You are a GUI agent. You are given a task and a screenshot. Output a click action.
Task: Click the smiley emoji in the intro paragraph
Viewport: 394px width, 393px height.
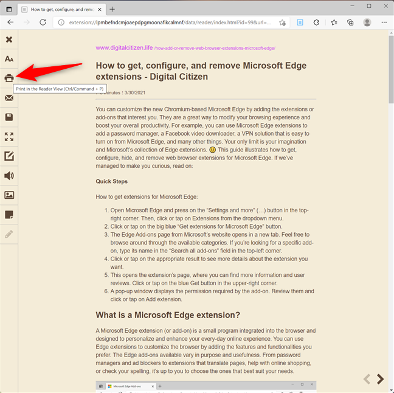point(213,150)
